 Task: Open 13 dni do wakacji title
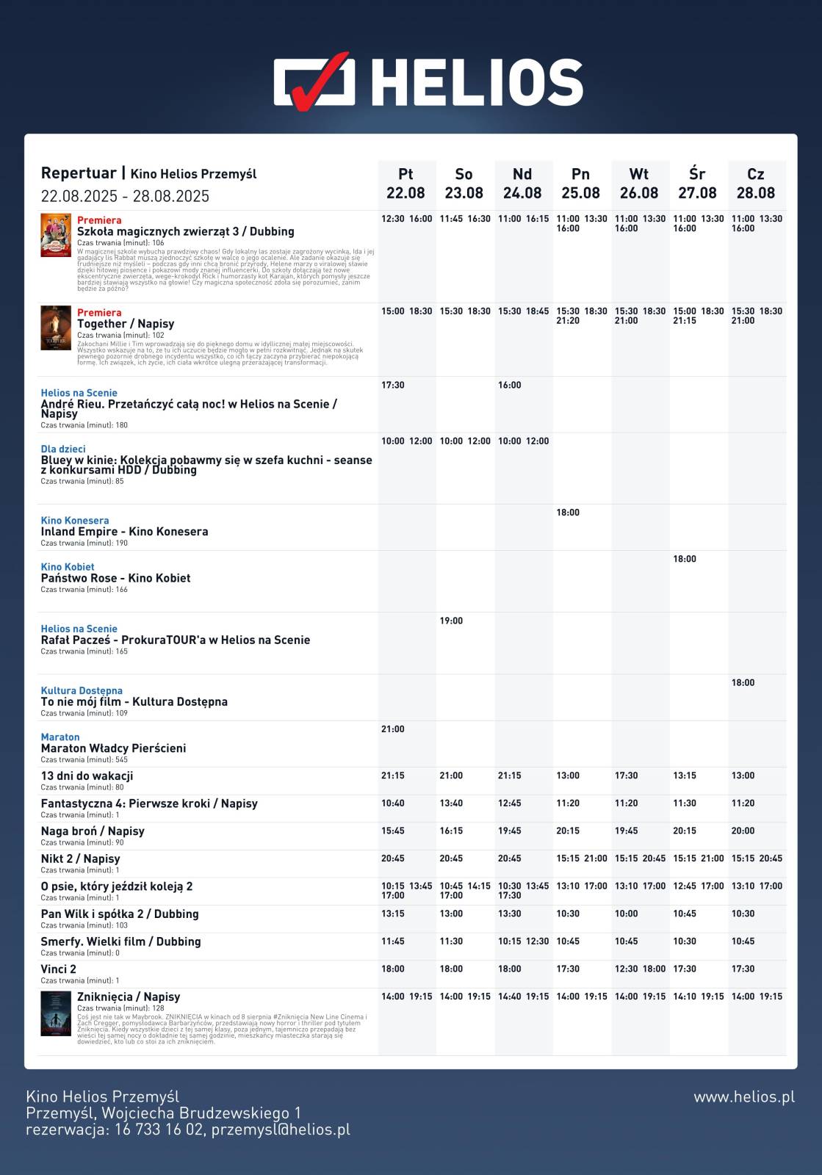coord(87,775)
